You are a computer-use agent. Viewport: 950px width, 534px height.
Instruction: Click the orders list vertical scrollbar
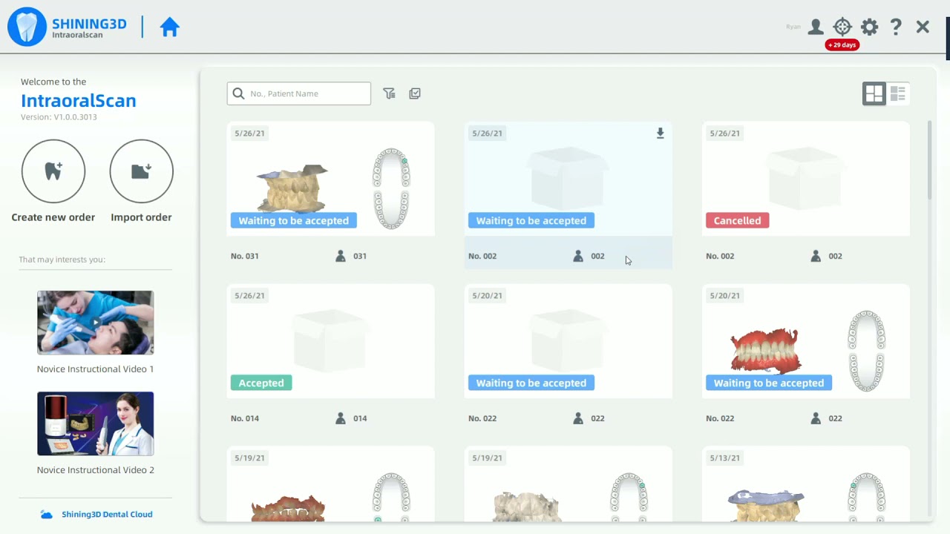[x=930, y=159]
